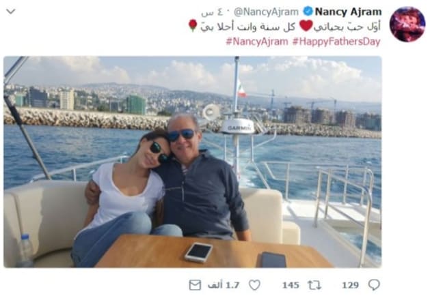The image size is (430, 298).
Task: Retweet using the retweet arrows icon
Action: [314, 285]
